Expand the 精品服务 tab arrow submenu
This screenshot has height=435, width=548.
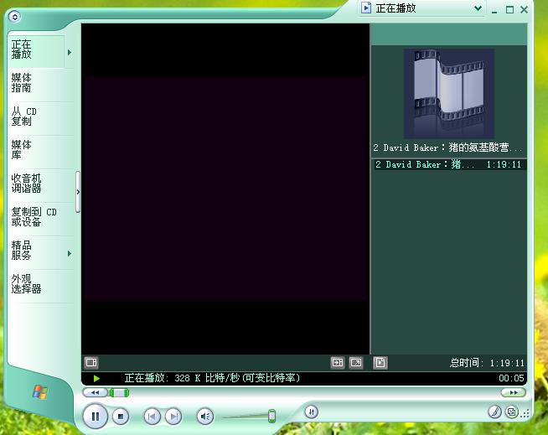pos(70,254)
